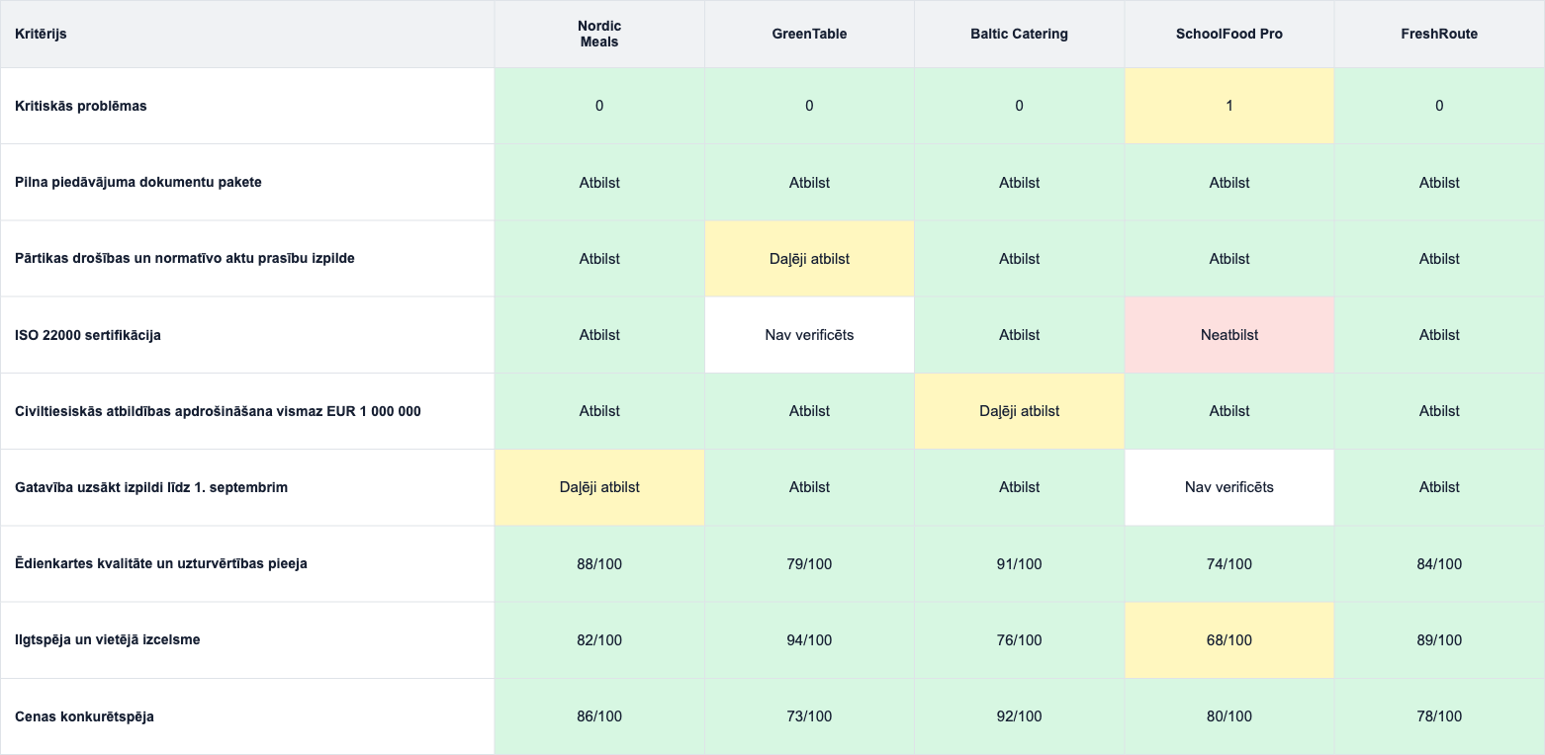The image size is (1545, 755).
Task: Select Nordic Meals' Daļēji atbilst readiness cell
Action: point(599,487)
